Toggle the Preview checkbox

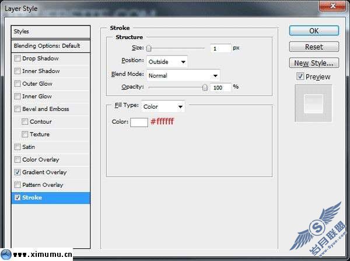click(300, 76)
